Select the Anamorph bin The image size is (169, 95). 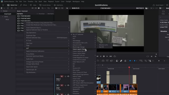tap(8, 14)
